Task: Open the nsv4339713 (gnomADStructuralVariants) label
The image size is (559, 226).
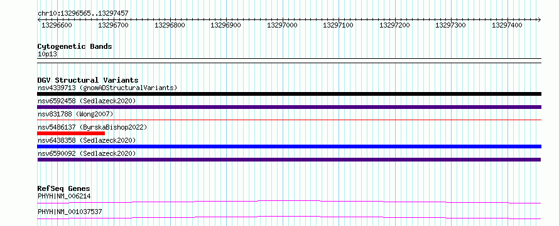Action: point(107,88)
